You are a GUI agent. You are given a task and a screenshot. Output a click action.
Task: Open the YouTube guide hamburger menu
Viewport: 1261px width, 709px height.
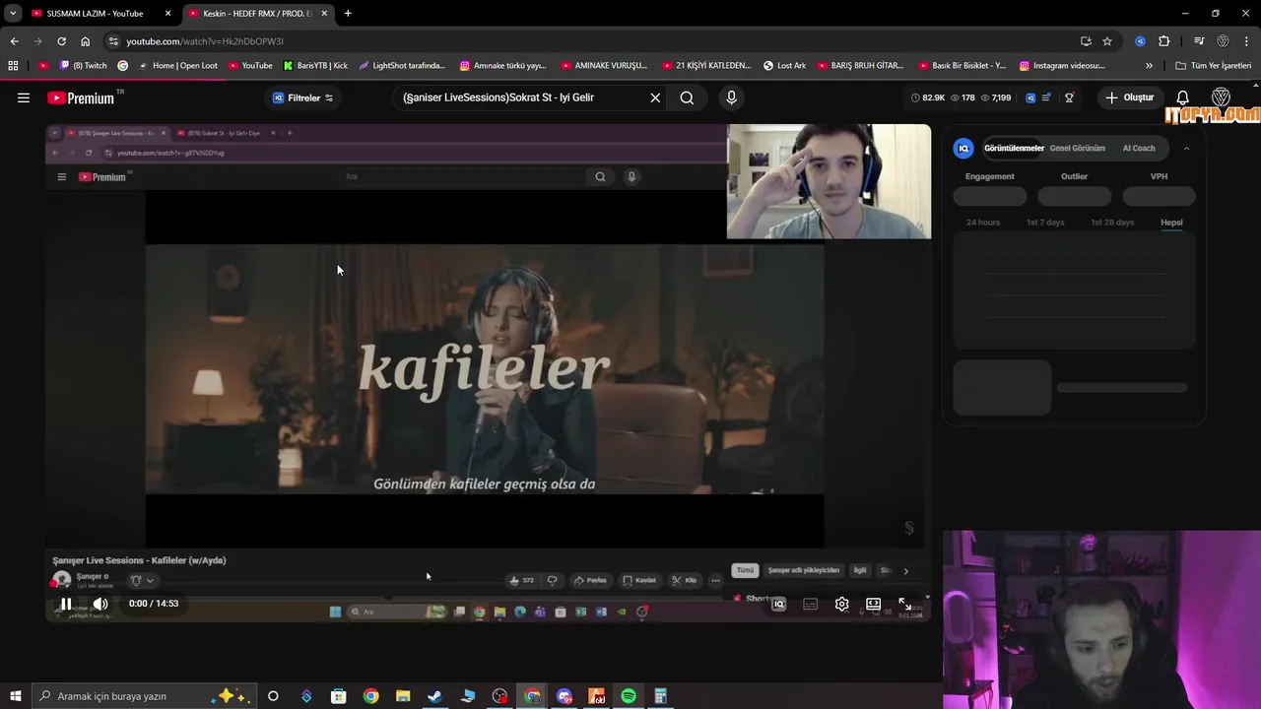click(24, 97)
